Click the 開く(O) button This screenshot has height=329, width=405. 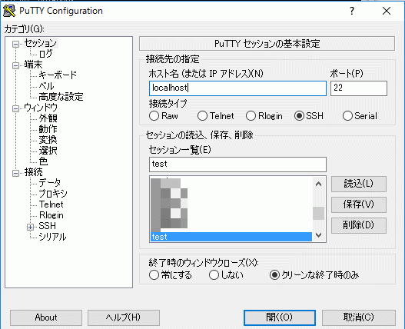coord(280,317)
